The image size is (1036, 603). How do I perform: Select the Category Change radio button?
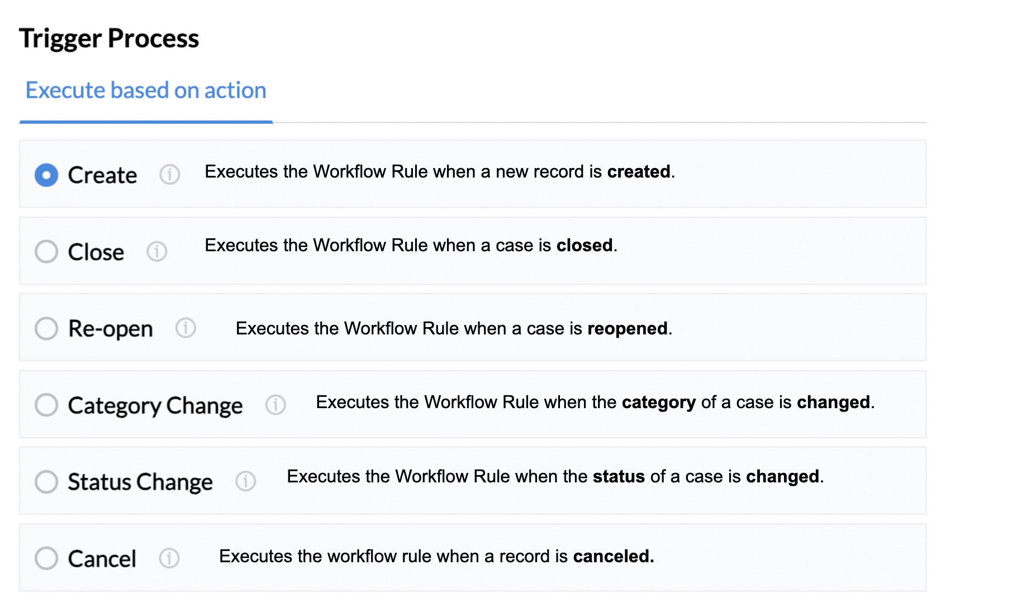(46, 405)
